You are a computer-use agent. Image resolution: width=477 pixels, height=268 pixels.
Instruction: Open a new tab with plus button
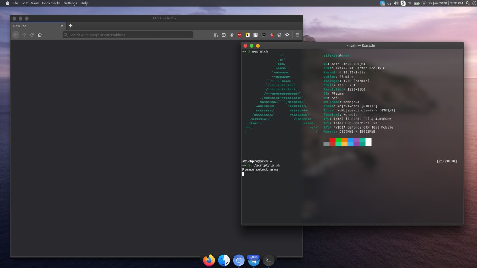[70, 26]
